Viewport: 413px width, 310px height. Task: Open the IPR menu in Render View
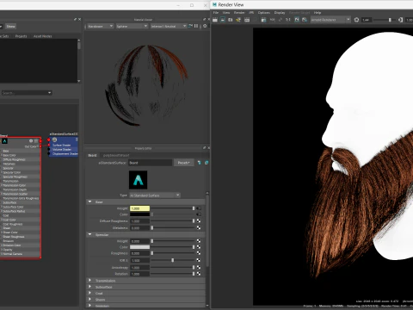pos(251,13)
